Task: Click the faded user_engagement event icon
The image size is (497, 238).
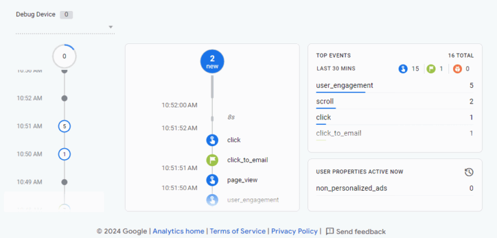Action: pos(212,200)
